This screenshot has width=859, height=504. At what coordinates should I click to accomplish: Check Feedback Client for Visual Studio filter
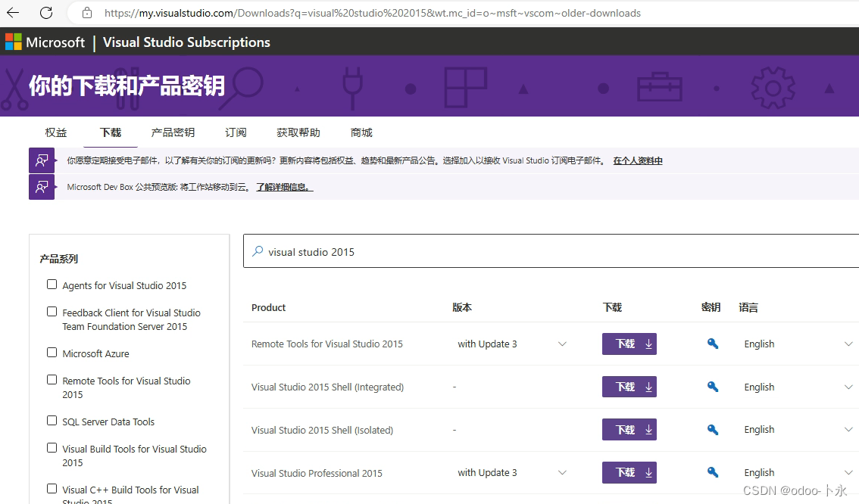coord(52,312)
